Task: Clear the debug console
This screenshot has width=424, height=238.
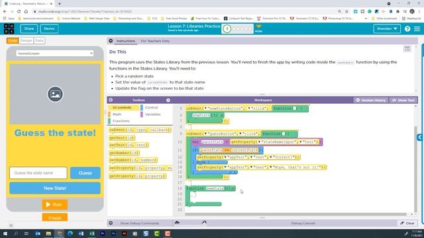Action: (407, 223)
